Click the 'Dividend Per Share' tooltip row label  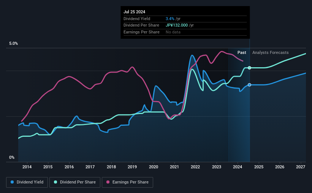click(141, 25)
